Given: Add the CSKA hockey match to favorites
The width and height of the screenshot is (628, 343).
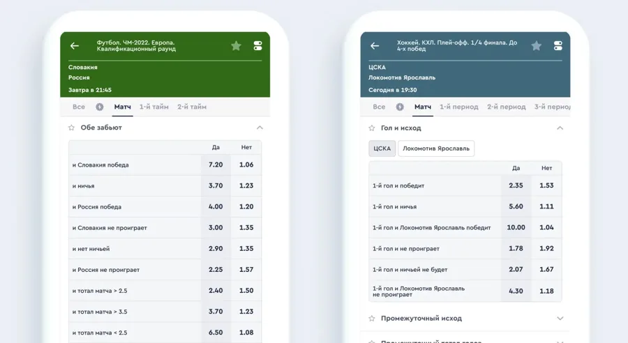Looking at the screenshot, I should (537, 46).
